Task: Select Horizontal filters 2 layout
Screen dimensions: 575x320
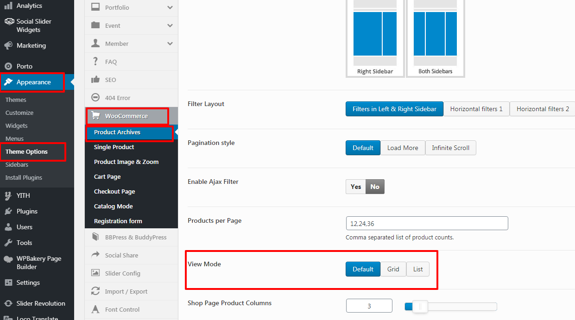Action: 543,109
